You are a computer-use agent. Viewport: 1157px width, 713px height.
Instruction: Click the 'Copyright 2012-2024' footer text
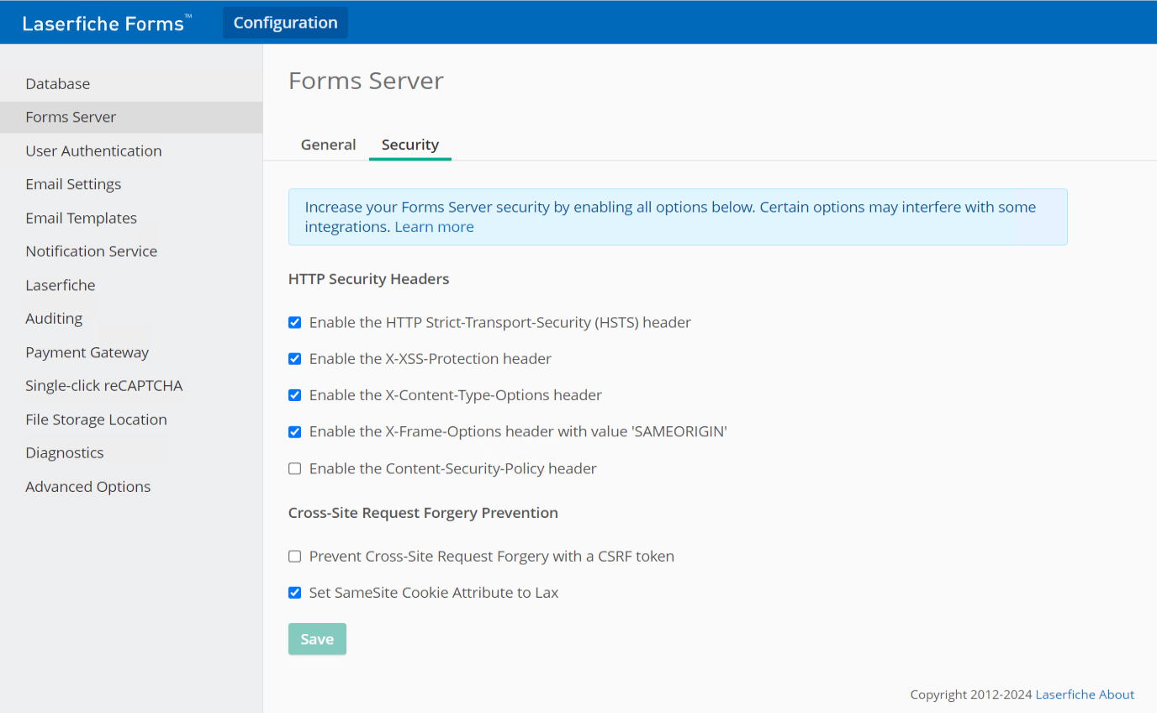(x=971, y=695)
